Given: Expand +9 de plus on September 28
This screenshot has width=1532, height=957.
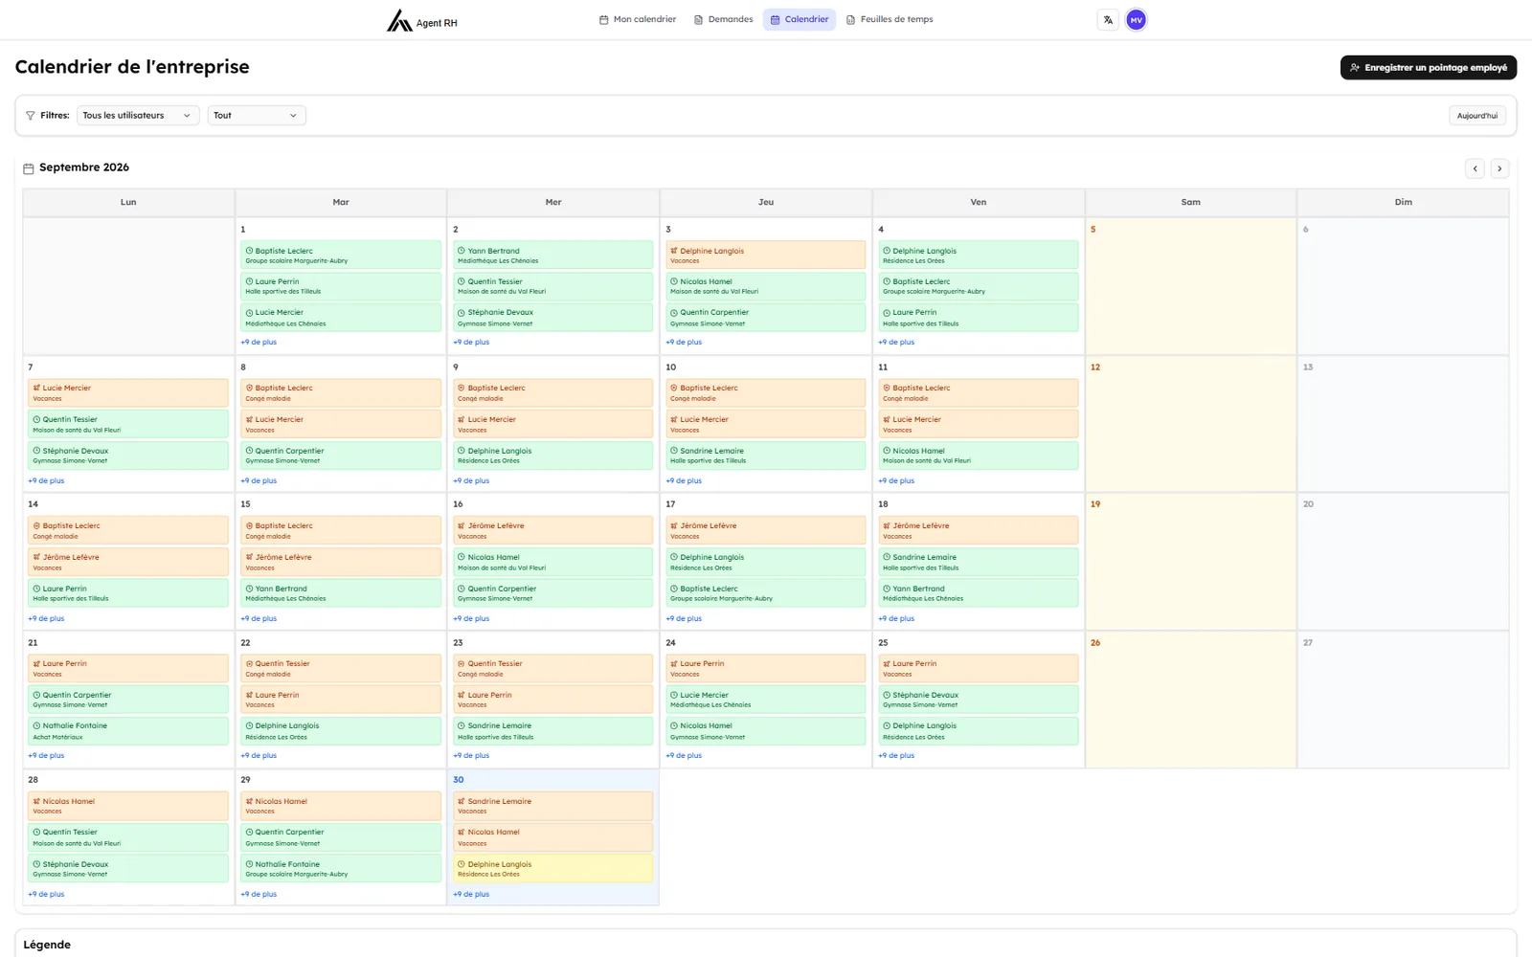Looking at the screenshot, I should (x=46, y=895).
